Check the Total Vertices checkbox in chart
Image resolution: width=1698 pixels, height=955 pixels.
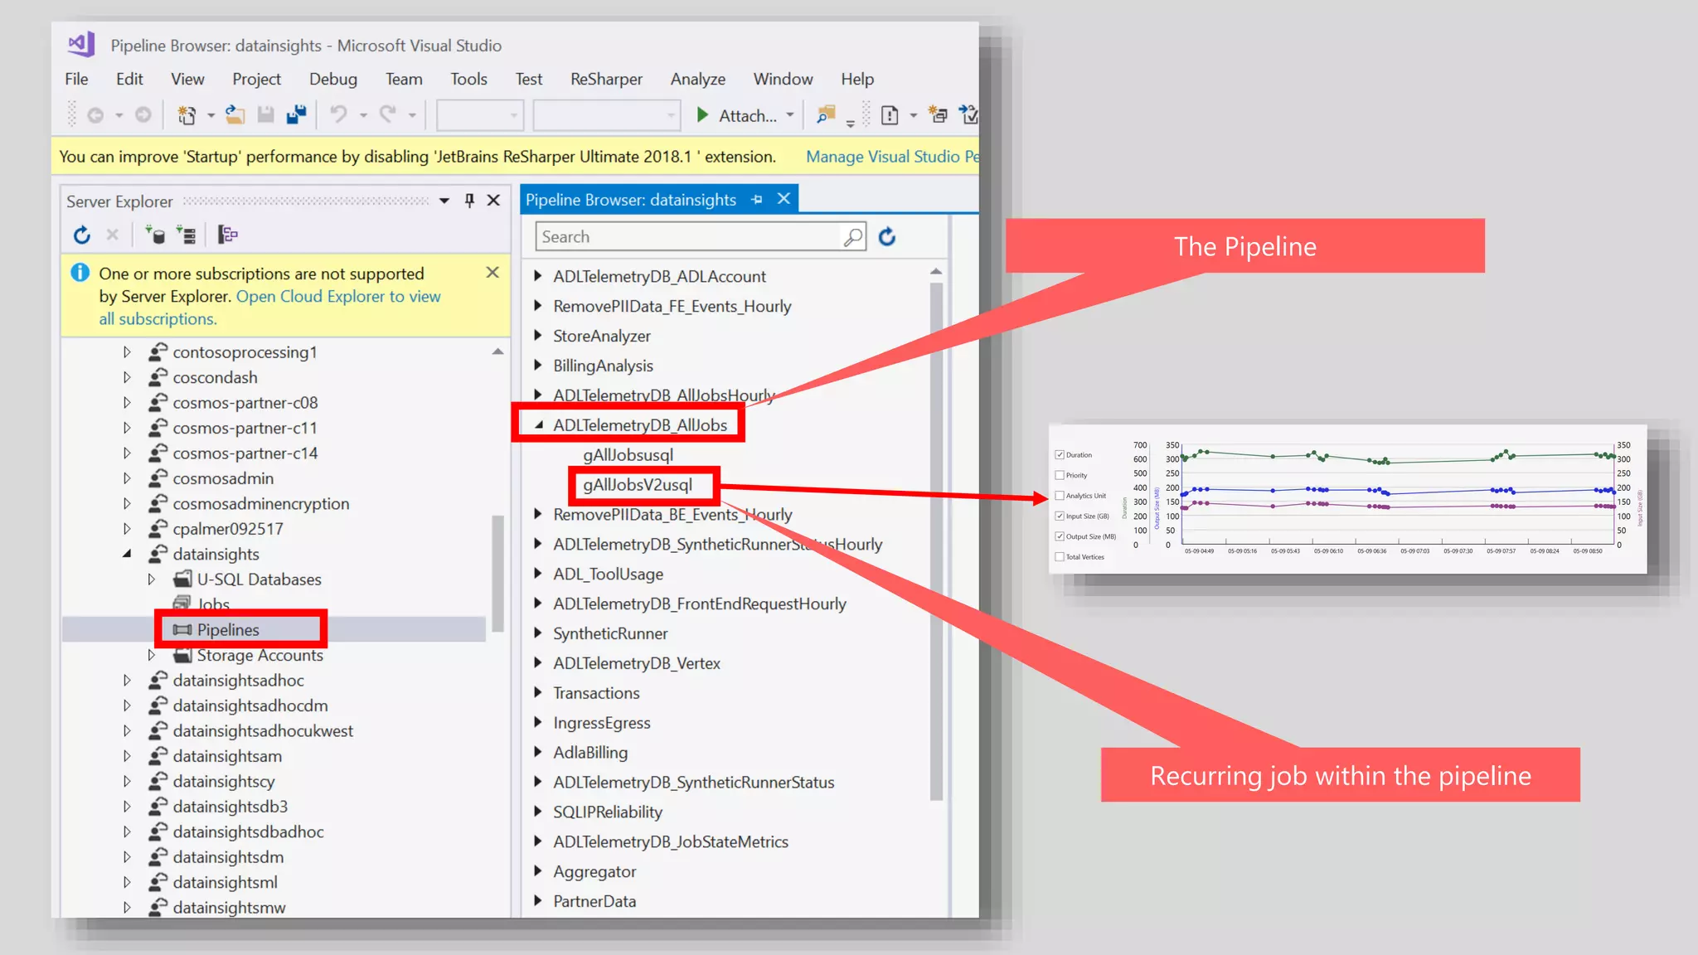[x=1060, y=557]
